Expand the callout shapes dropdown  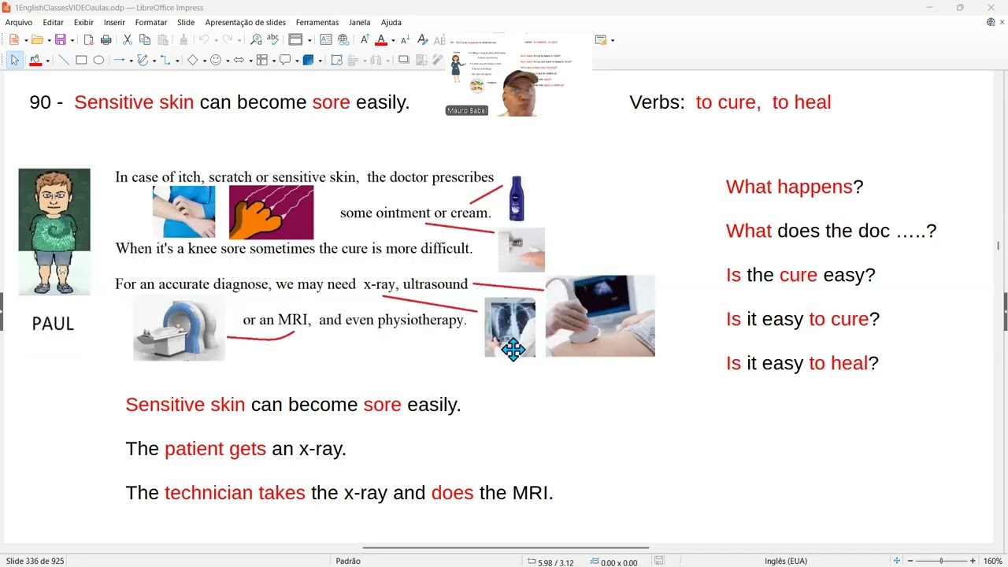(x=297, y=60)
